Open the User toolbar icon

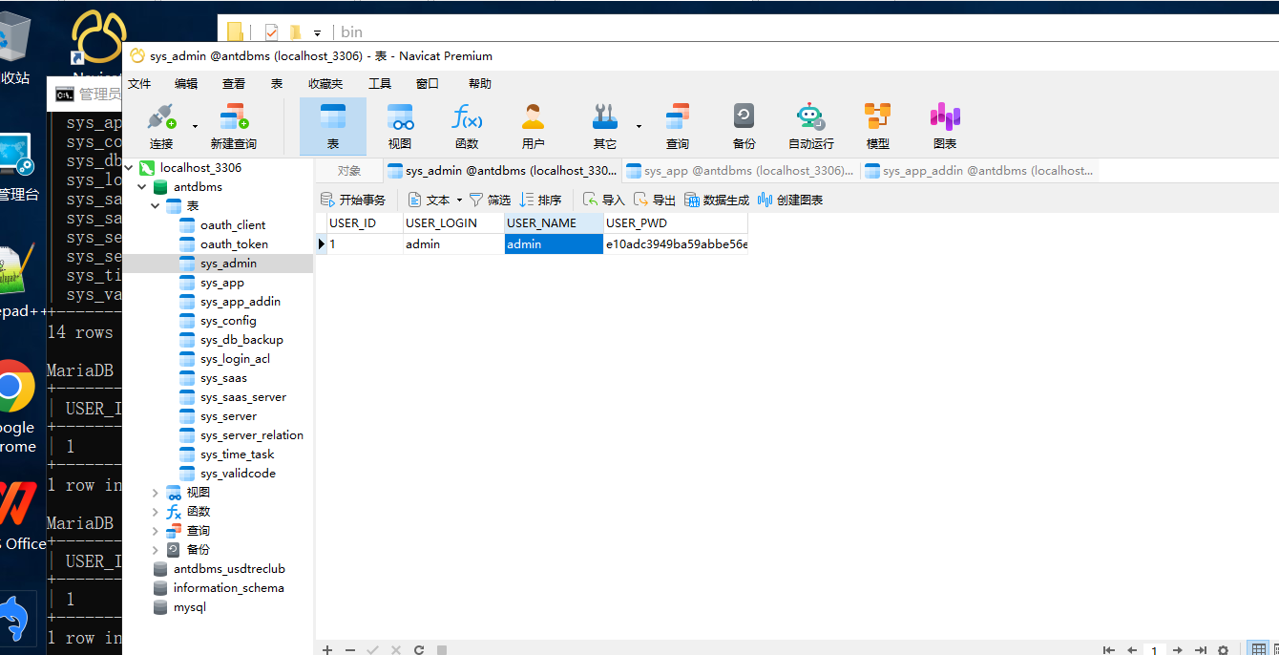click(x=533, y=127)
